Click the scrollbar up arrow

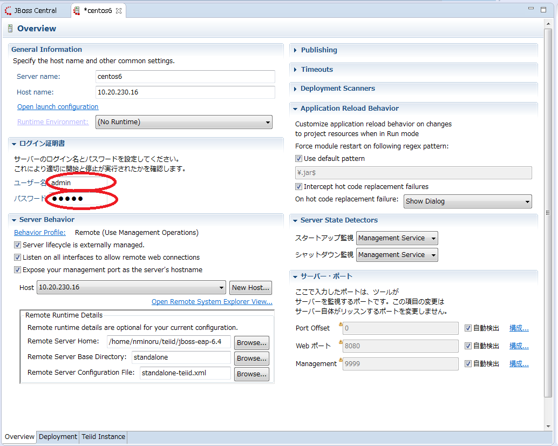pyautogui.click(x=548, y=24)
